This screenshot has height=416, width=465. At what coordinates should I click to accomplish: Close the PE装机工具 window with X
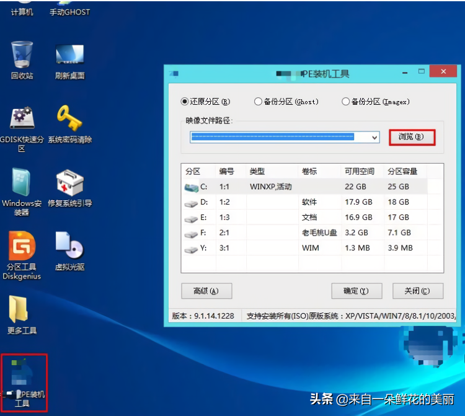443,71
